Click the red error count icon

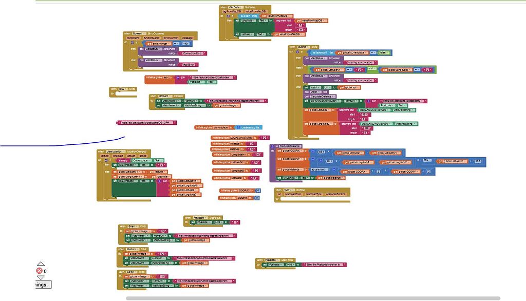click(x=39, y=271)
